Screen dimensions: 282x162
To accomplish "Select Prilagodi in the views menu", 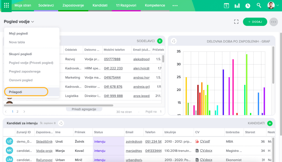I will coord(26,92).
